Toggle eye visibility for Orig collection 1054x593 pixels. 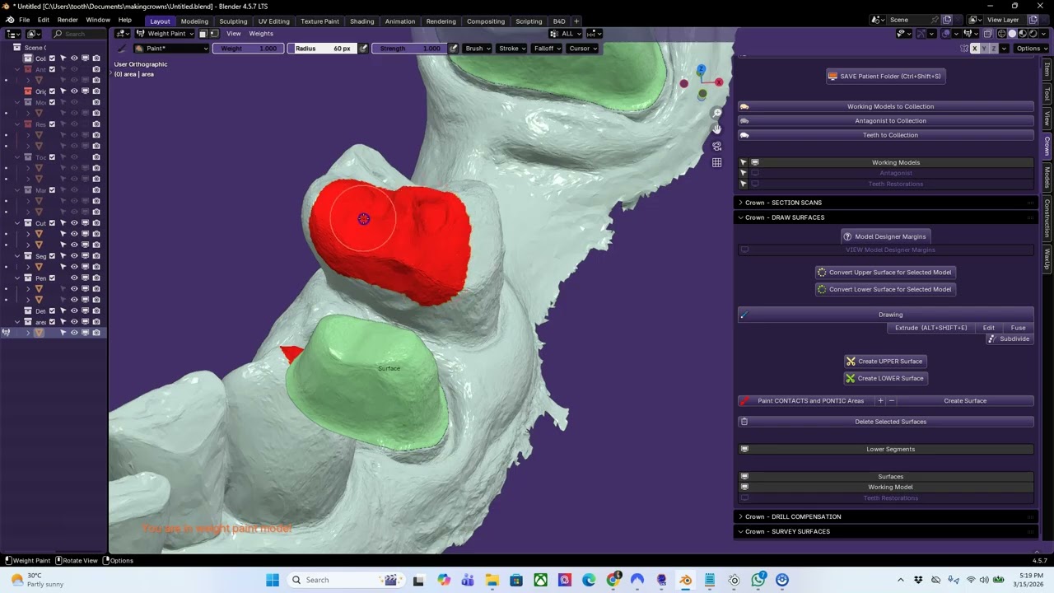(x=74, y=91)
